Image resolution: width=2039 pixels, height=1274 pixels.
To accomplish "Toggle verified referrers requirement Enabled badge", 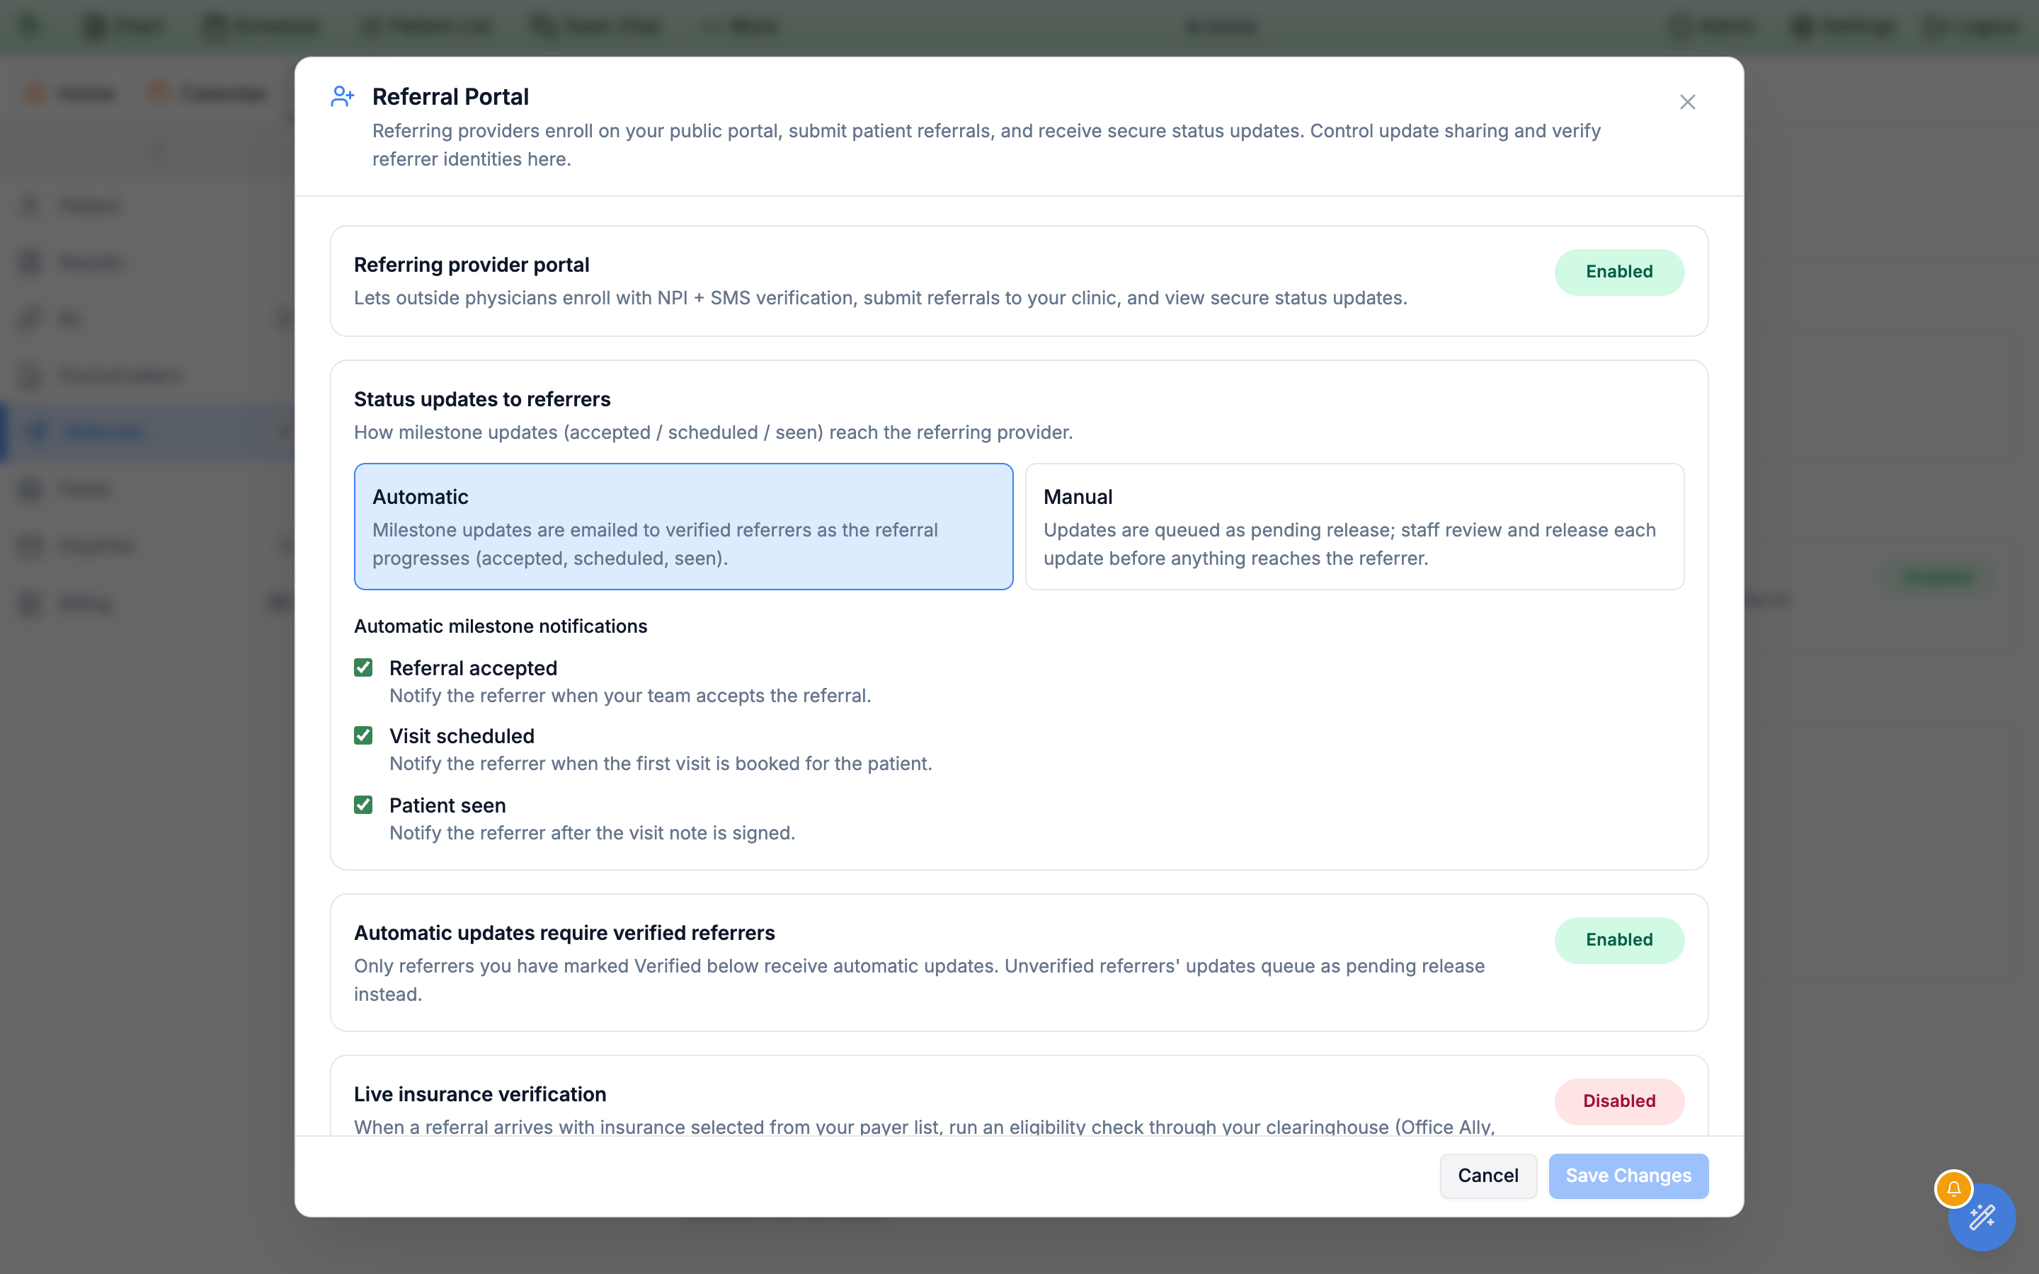I will [x=1618, y=941].
